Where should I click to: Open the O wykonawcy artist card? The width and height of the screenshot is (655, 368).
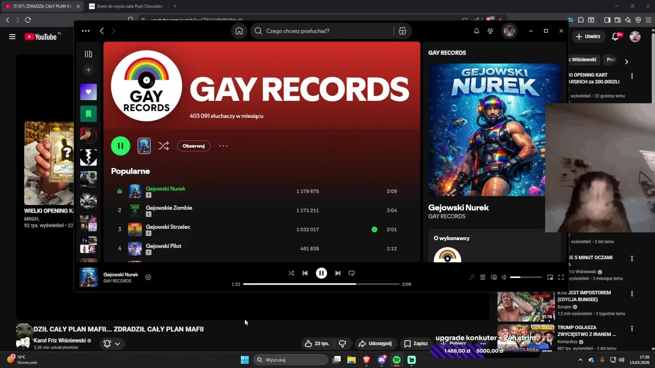[494, 245]
